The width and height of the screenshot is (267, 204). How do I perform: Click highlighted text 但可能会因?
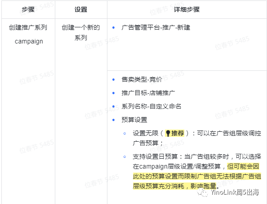243,166
